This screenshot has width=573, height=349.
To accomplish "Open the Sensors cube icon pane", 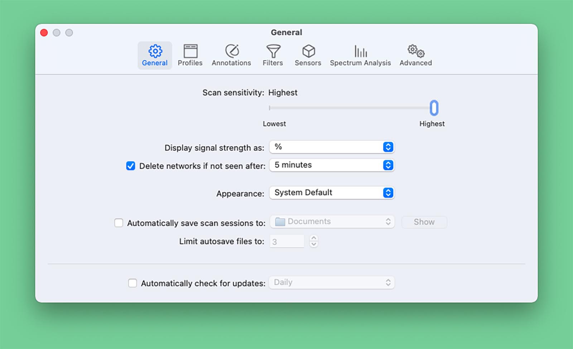I will 308,51.
